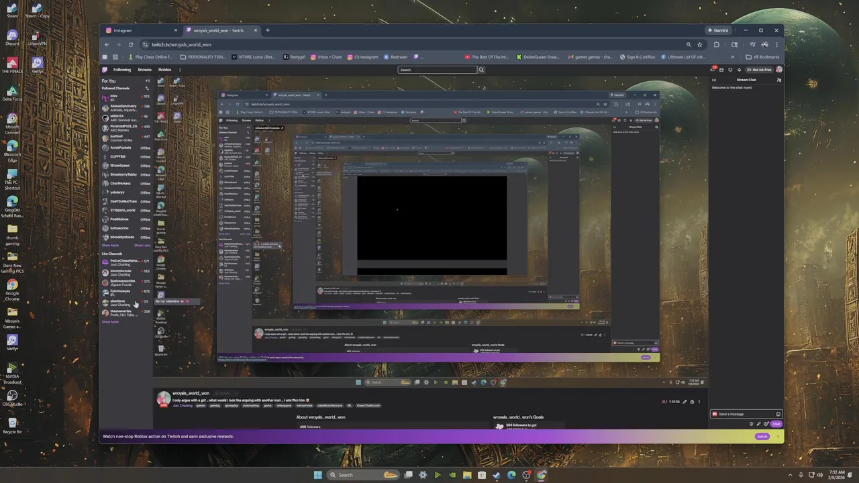Click the Gemini button in Chrome

(717, 30)
